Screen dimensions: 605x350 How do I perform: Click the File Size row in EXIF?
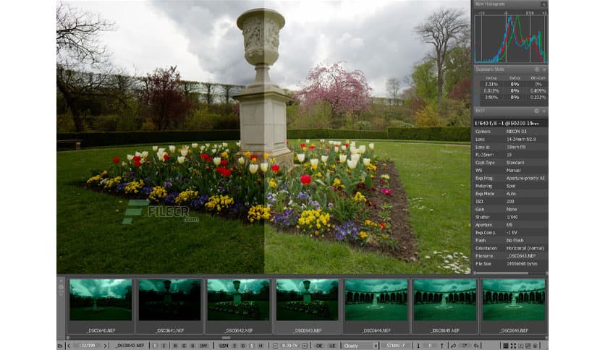pyautogui.click(x=510, y=264)
